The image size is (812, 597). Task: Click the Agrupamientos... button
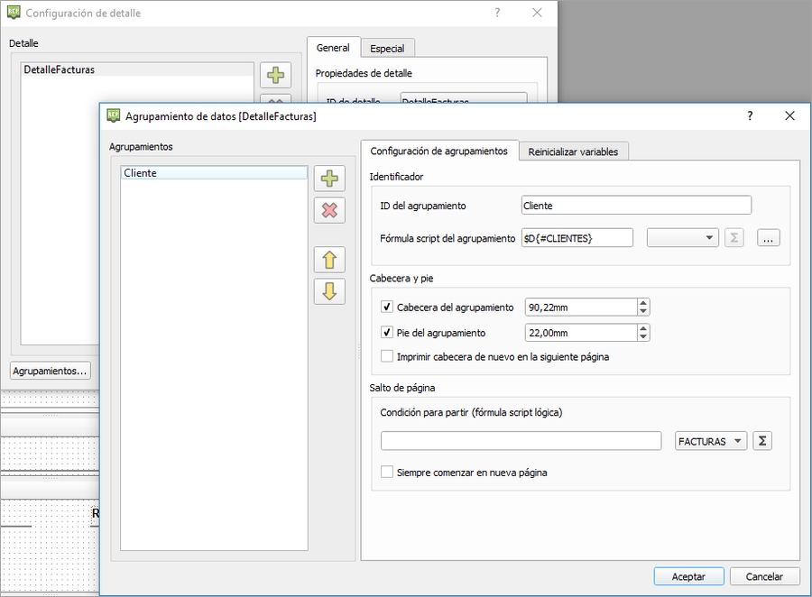(51, 371)
